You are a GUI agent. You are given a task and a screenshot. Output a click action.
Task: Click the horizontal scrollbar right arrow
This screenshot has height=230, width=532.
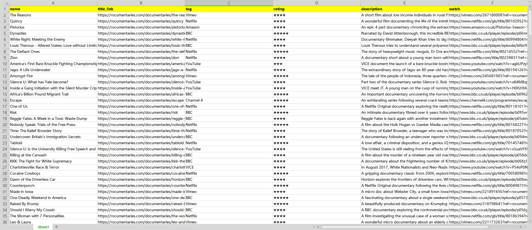click(521, 227)
